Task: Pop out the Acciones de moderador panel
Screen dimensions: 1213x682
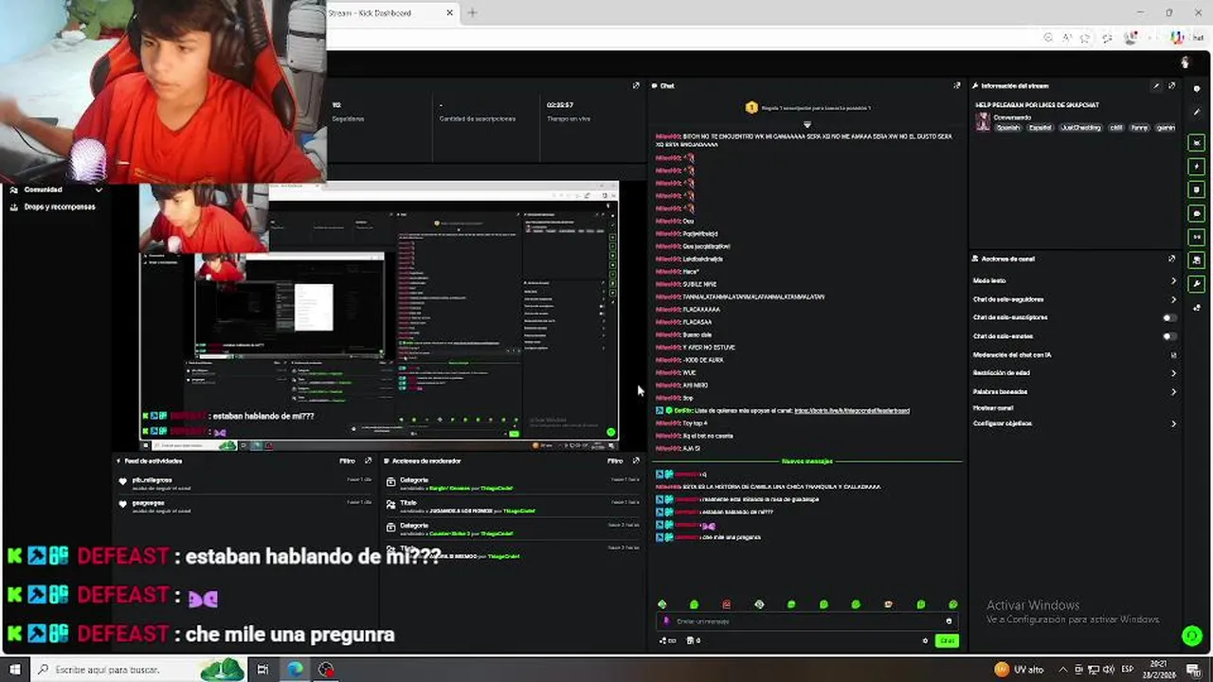Action: click(636, 461)
